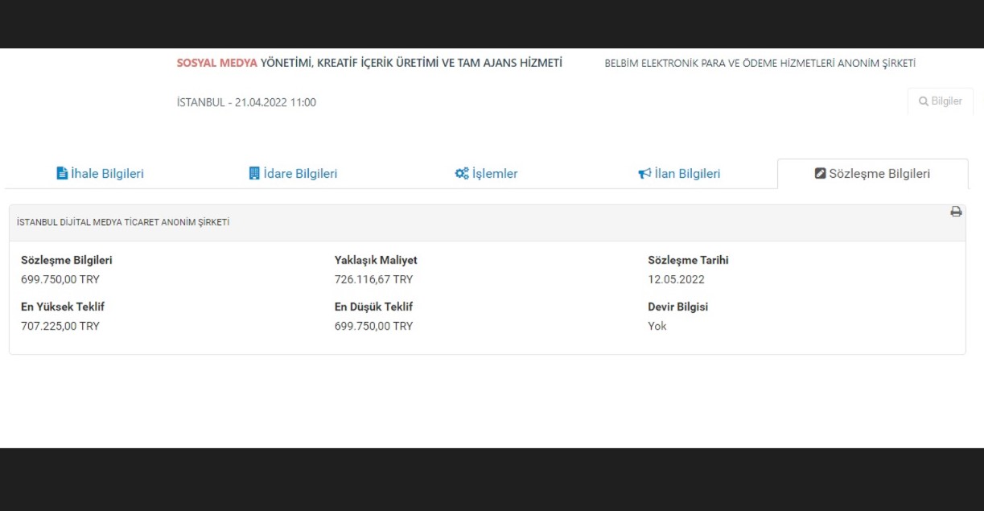Go to the İlan Bilgileri tab
984x511 pixels.
pyautogui.click(x=687, y=174)
